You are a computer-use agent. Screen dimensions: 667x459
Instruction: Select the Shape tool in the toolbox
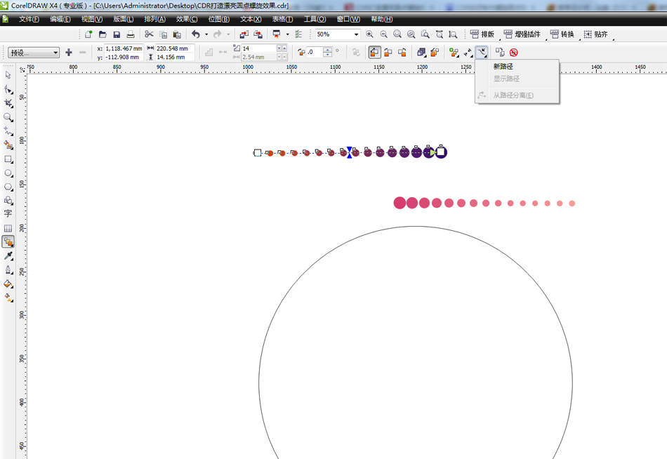9,88
